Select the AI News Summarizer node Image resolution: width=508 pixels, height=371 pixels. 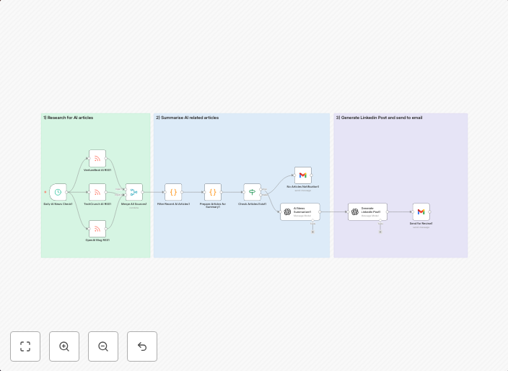click(300, 211)
